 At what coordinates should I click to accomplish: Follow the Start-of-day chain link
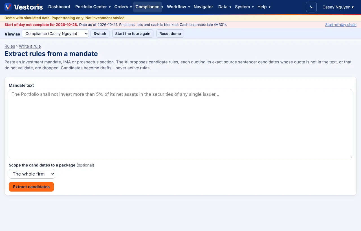point(341,25)
